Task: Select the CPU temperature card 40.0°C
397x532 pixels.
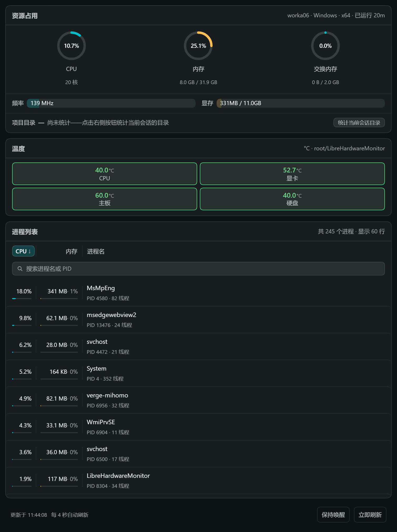Action: coord(105,174)
